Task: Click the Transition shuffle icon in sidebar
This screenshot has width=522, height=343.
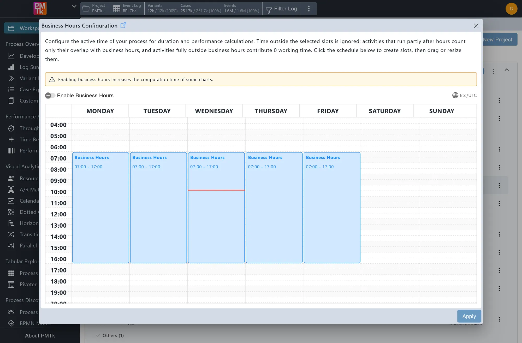Action: click(11, 234)
